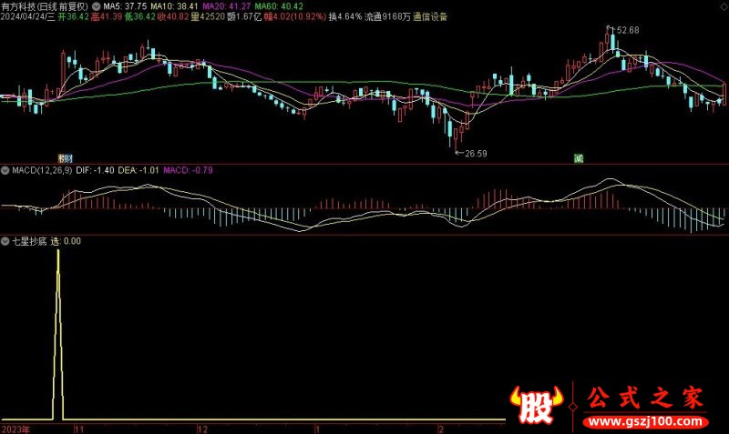Click the 通信设备 sector label
The width and height of the screenshot is (729, 434).
pyautogui.click(x=430, y=17)
